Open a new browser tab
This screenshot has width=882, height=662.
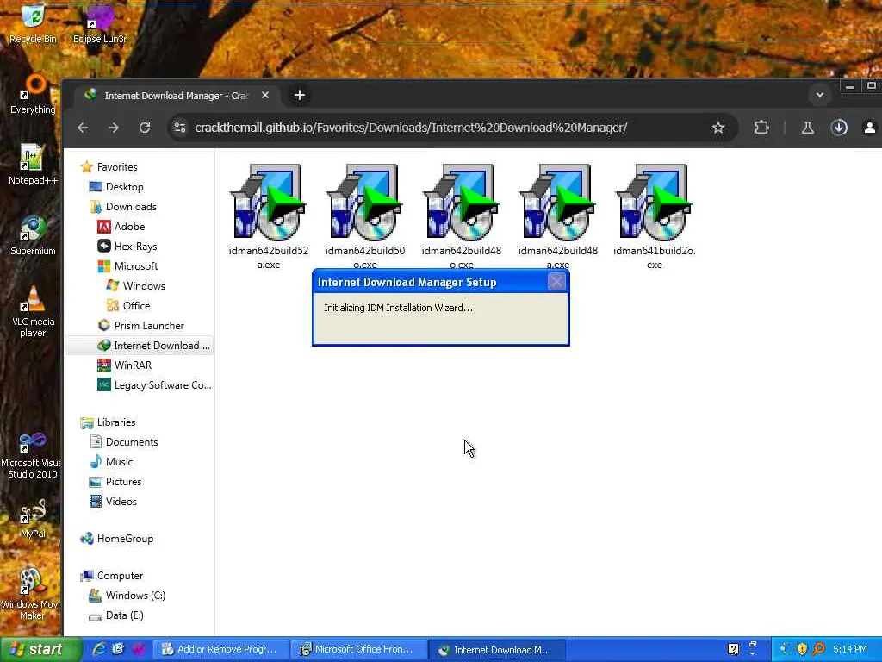tap(299, 95)
